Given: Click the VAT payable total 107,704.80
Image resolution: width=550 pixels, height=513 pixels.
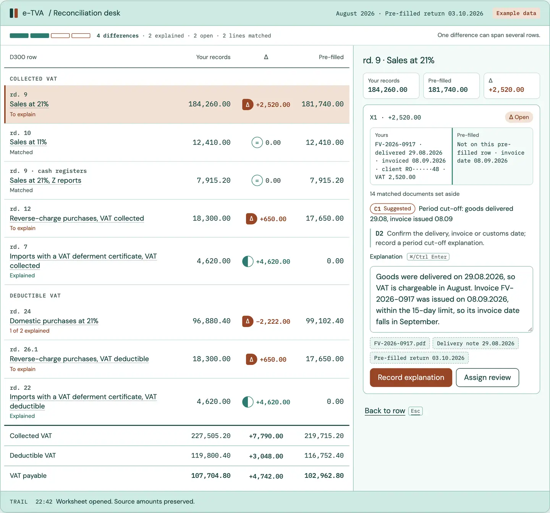Looking at the screenshot, I should [x=211, y=476].
